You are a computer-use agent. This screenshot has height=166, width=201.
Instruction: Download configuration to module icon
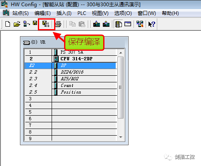tap(97, 24)
